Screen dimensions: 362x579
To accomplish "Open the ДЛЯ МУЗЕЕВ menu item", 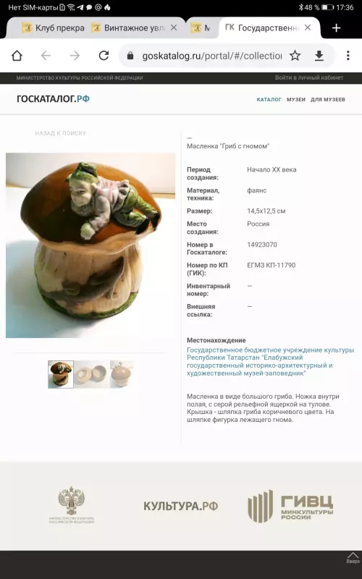I will pyautogui.click(x=328, y=99).
